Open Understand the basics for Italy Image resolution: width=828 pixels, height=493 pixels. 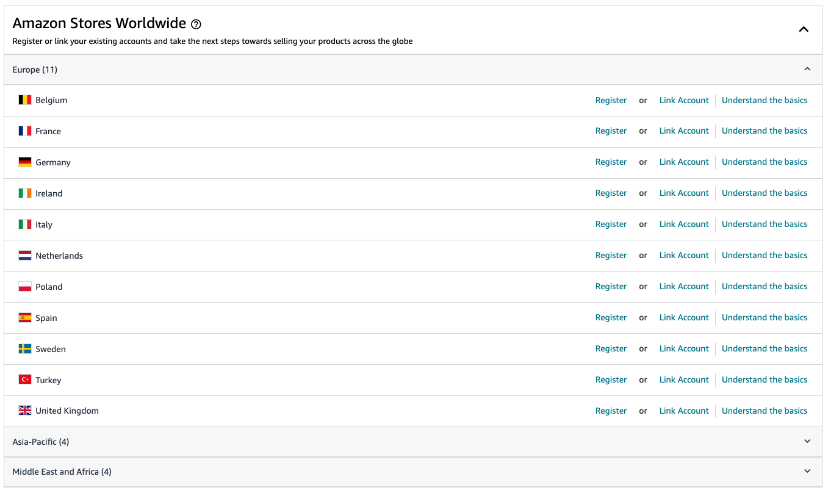coord(765,224)
